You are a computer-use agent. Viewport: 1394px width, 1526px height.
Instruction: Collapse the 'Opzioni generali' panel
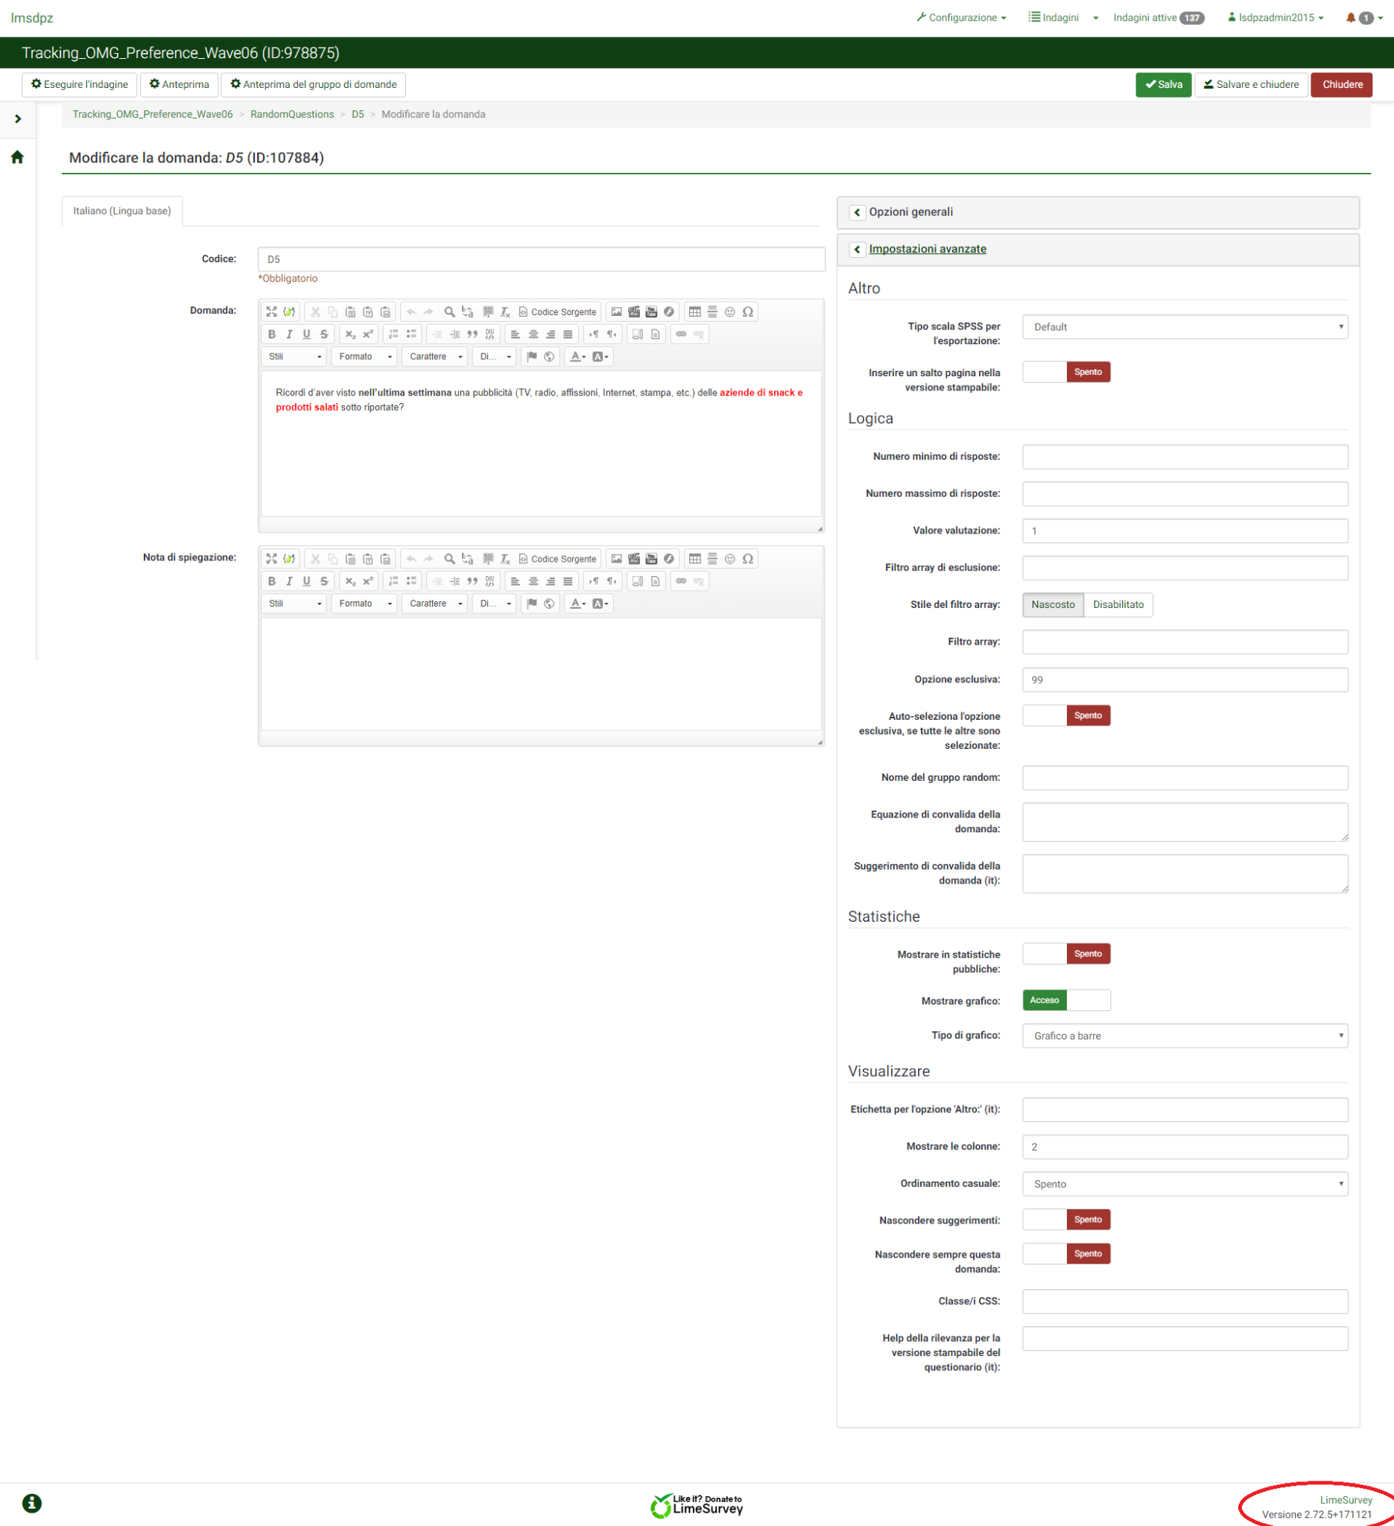click(x=857, y=212)
